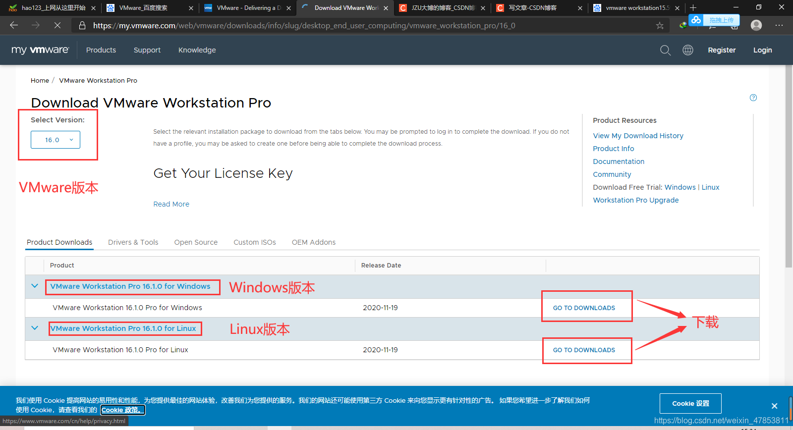Add this page to favorites

point(660,25)
